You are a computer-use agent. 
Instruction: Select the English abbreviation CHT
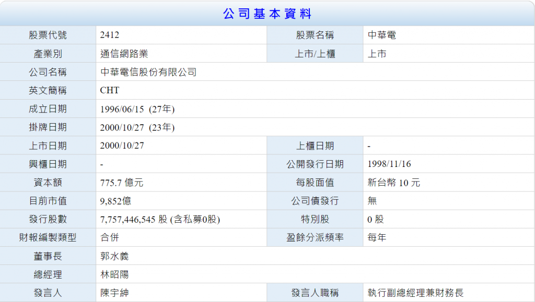pyautogui.click(x=110, y=90)
